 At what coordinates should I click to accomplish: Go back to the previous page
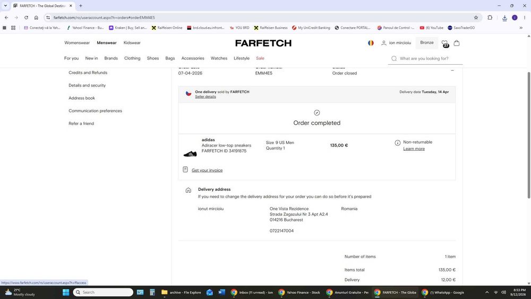click(6, 18)
